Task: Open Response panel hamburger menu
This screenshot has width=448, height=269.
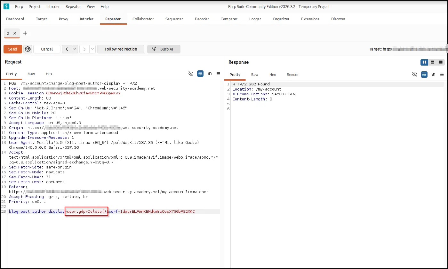Action: (x=442, y=75)
